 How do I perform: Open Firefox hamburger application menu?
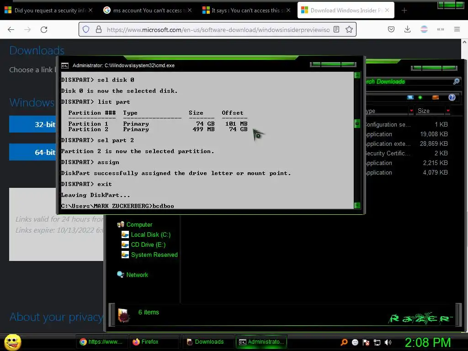click(457, 29)
